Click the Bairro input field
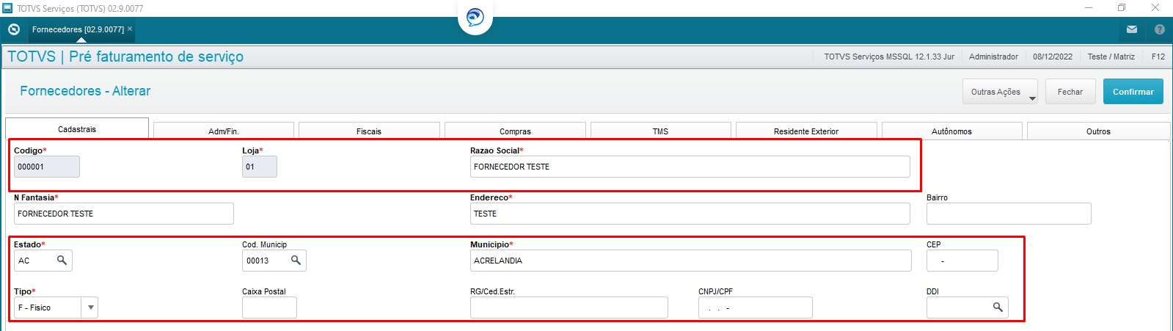 pyautogui.click(x=1009, y=214)
